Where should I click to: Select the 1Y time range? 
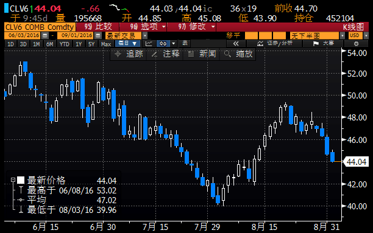pos(79,44)
